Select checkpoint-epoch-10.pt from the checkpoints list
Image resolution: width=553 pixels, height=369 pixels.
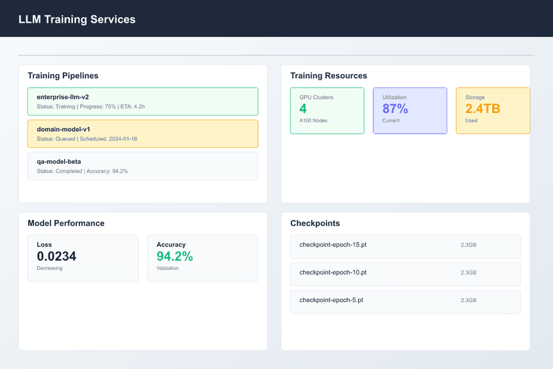[x=333, y=273]
